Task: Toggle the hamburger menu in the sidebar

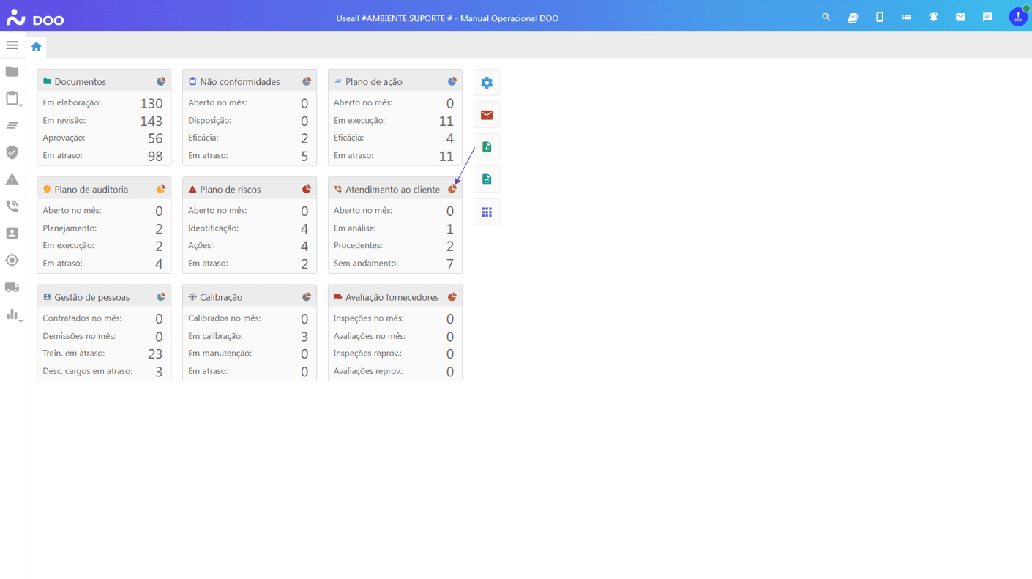Action: (12, 45)
